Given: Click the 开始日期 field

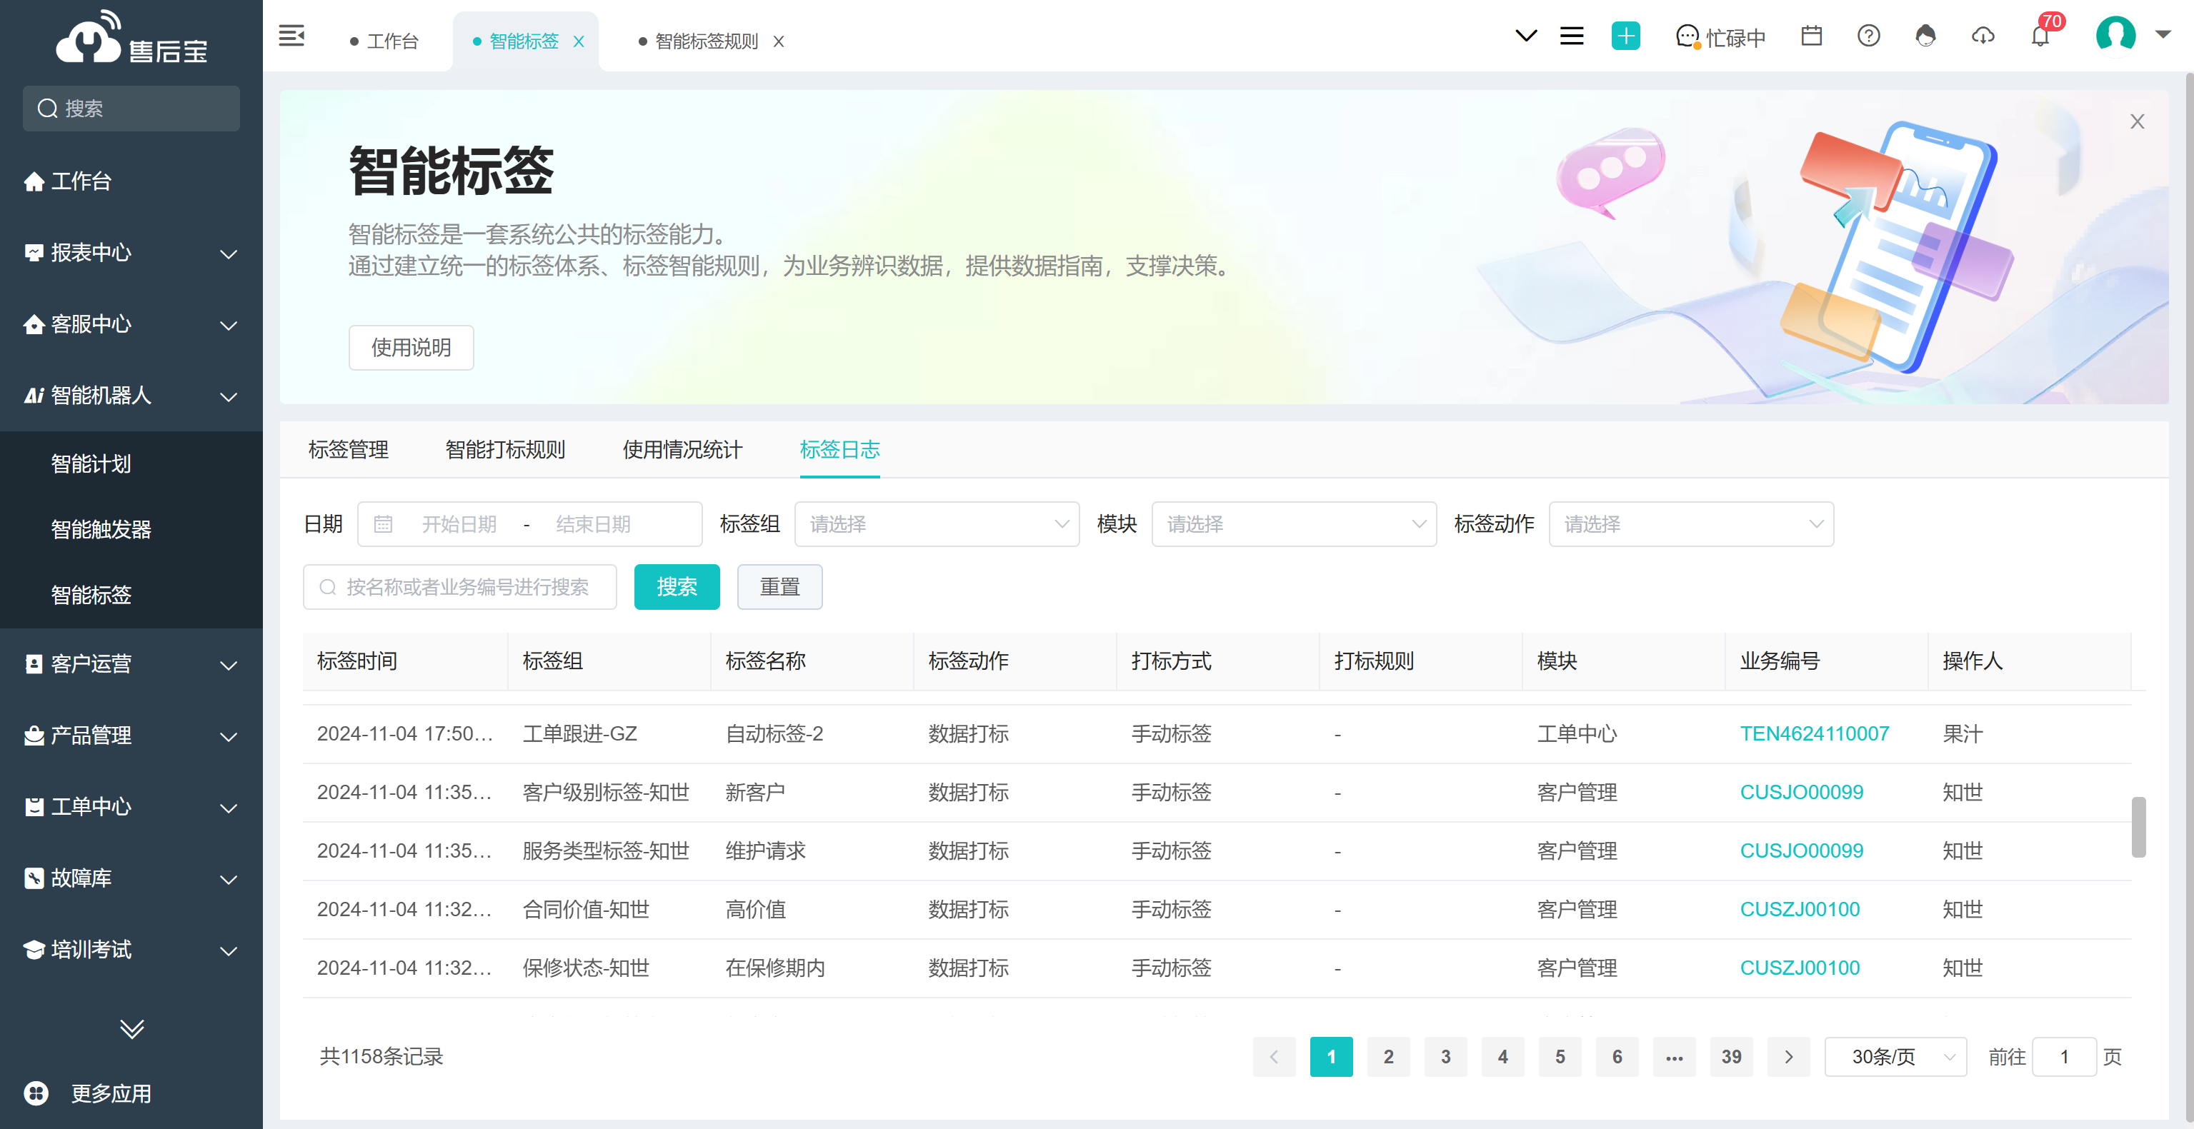Looking at the screenshot, I should pos(459,524).
